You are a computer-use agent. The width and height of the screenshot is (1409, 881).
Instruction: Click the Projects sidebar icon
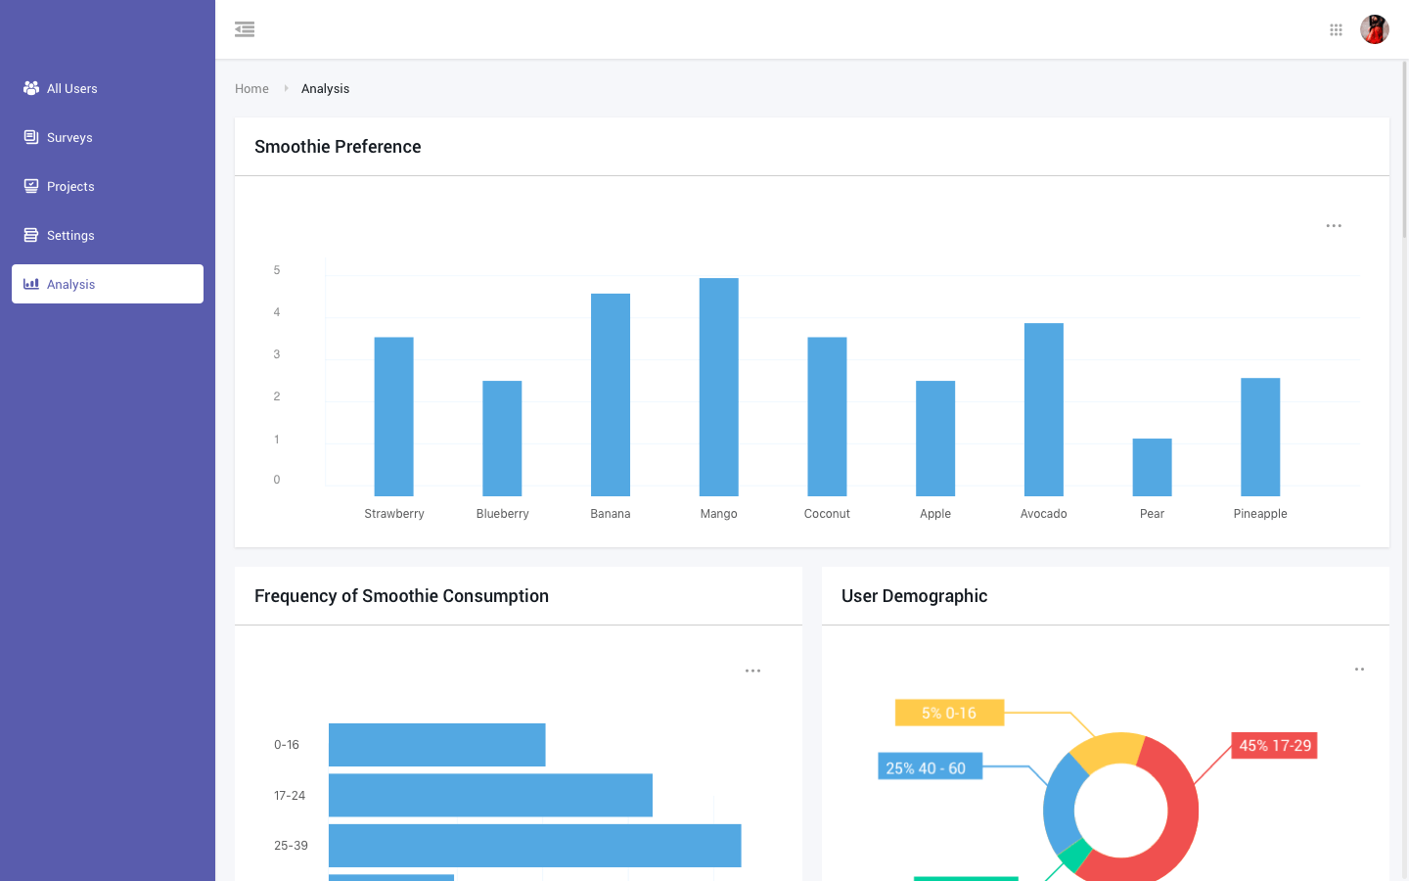(31, 186)
